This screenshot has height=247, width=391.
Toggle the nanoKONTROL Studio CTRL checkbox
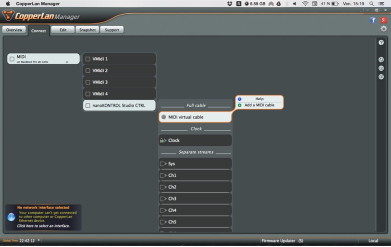[x=88, y=106]
